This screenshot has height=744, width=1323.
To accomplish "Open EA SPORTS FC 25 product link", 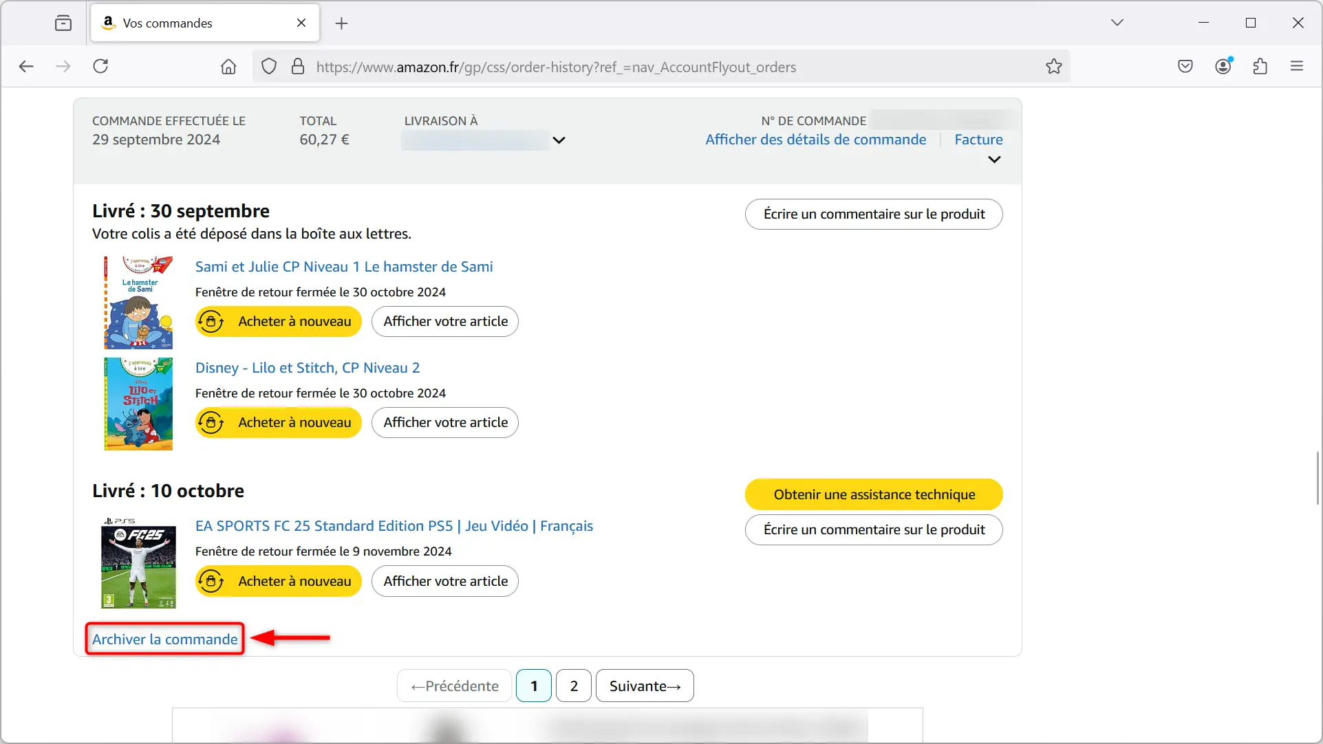I will pos(394,526).
